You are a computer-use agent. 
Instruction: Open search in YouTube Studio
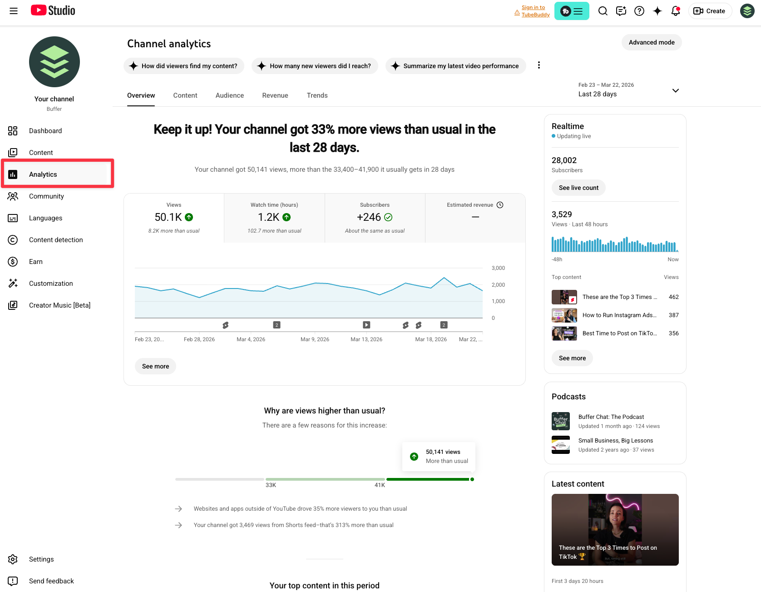[603, 11]
